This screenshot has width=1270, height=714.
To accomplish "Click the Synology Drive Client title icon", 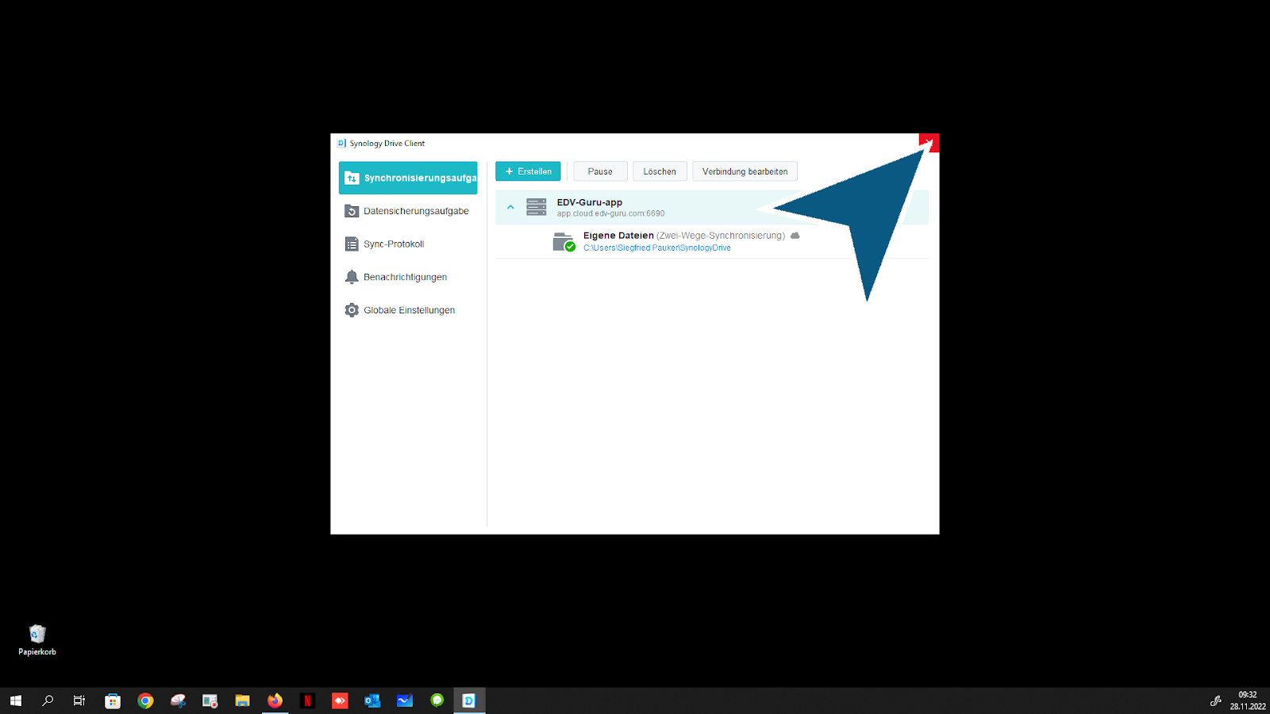I will click(x=341, y=144).
